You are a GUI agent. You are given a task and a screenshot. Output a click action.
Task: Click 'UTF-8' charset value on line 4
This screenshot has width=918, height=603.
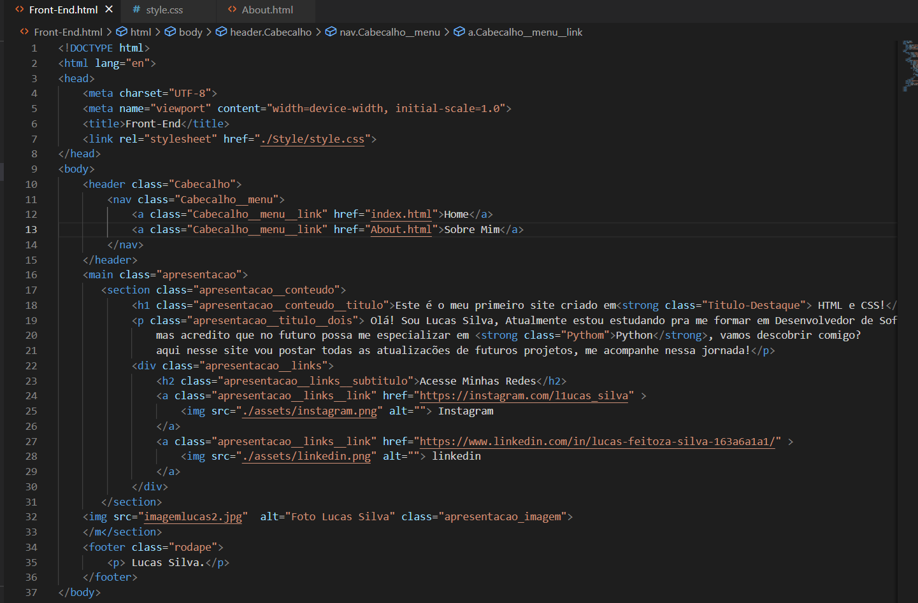(x=190, y=94)
